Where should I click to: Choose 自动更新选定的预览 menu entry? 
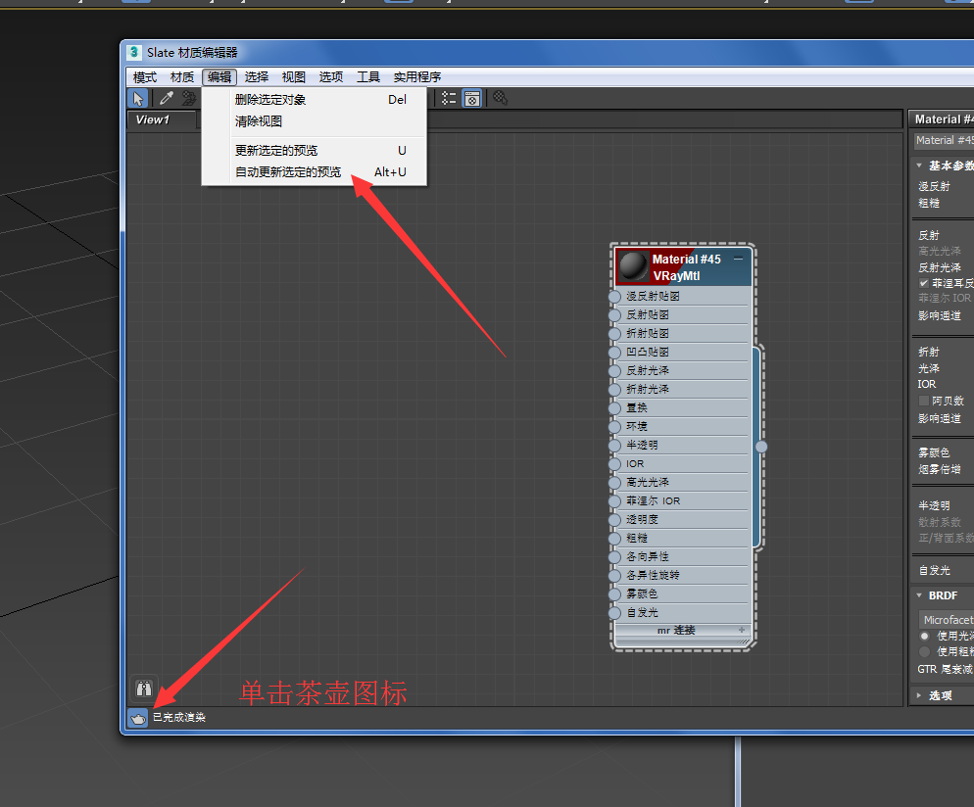tap(315, 172)
